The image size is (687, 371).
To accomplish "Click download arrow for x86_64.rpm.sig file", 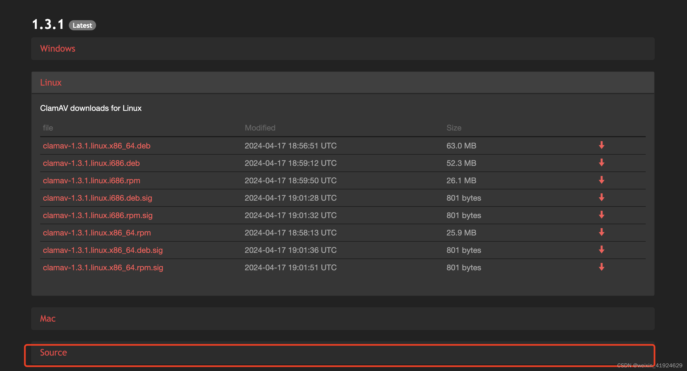I will [x=601, y=267].
